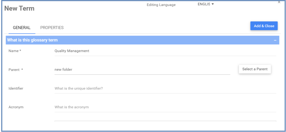
Task: Click the New Term dialog title
Action: click(19, 9)
